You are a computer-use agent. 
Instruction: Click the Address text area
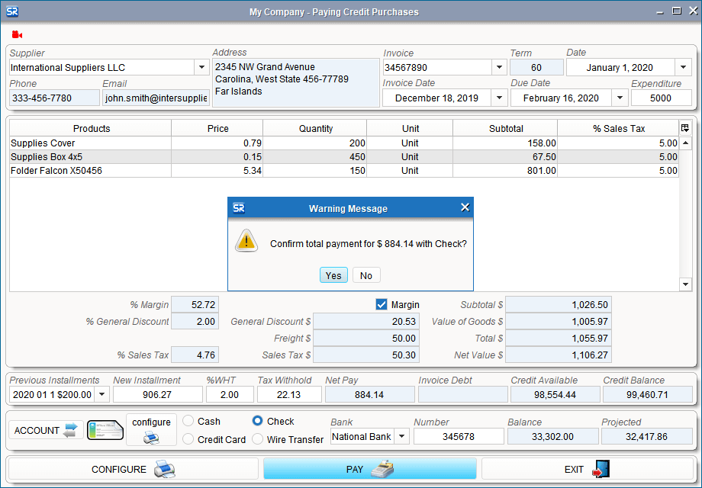pyautogui.click(x=296, y=83)
